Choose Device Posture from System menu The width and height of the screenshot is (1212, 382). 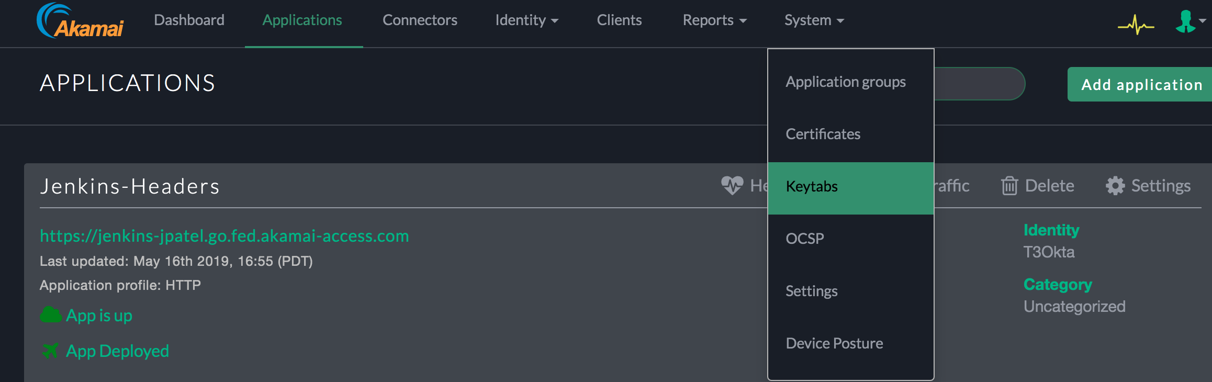851,343
